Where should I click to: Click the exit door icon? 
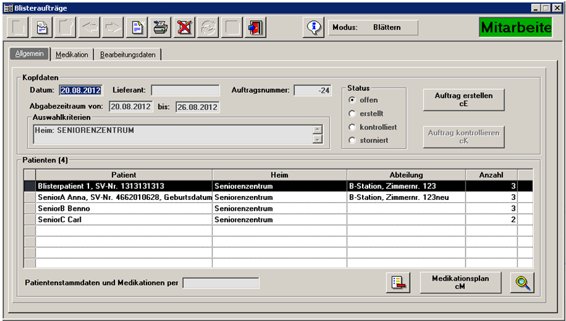click(x=256, y=28)
